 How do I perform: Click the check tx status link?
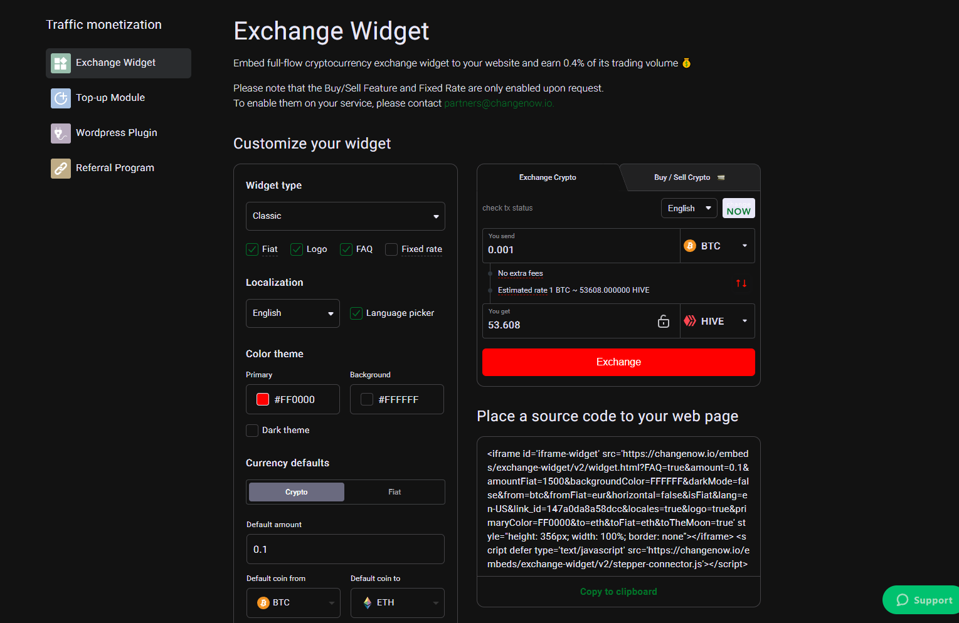pos(507,208)
